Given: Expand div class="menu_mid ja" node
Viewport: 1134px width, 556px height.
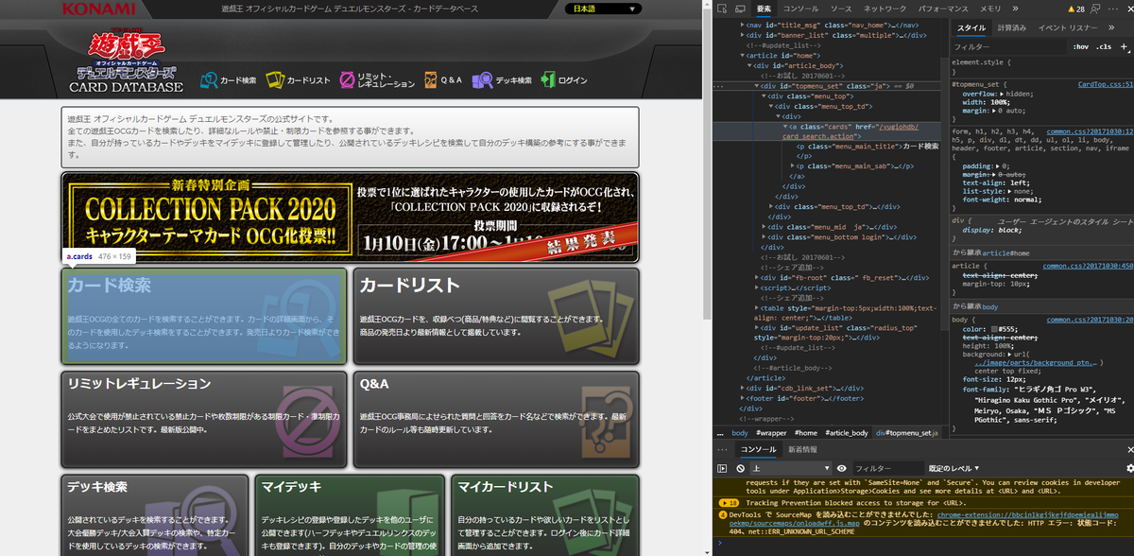Looking at the screenshot, I should pos(765,226).
